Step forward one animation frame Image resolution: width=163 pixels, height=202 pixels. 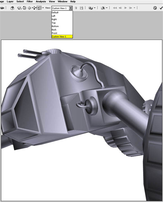(130, 8)
